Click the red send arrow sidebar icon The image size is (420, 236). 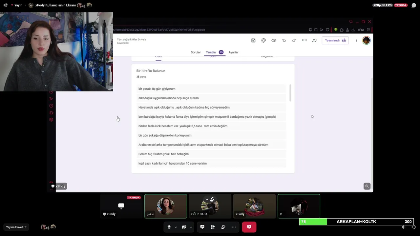51,99
